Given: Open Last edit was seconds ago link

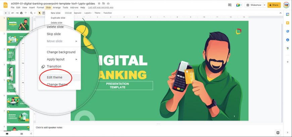Looking at the screenshot, I should pos(101,8).
